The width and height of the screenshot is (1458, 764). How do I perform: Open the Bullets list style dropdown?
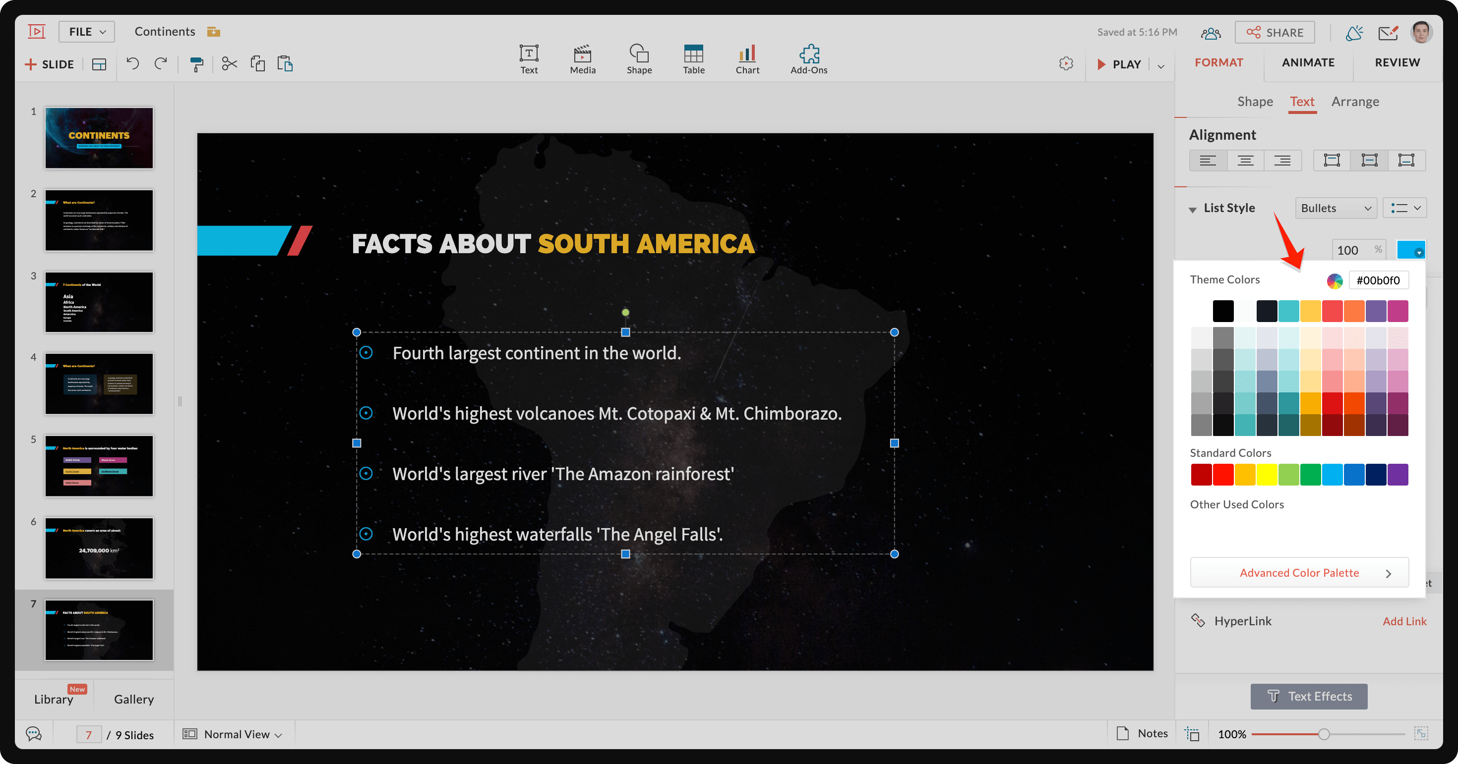[1336, 208]
